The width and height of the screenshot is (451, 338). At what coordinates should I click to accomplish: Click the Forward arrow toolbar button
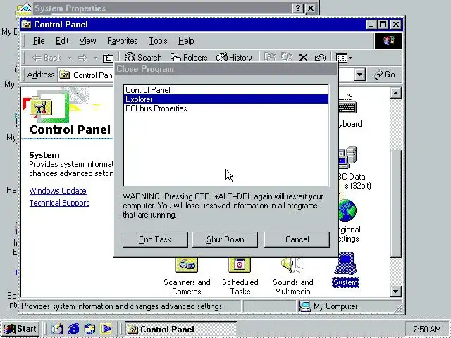[83, 58]
